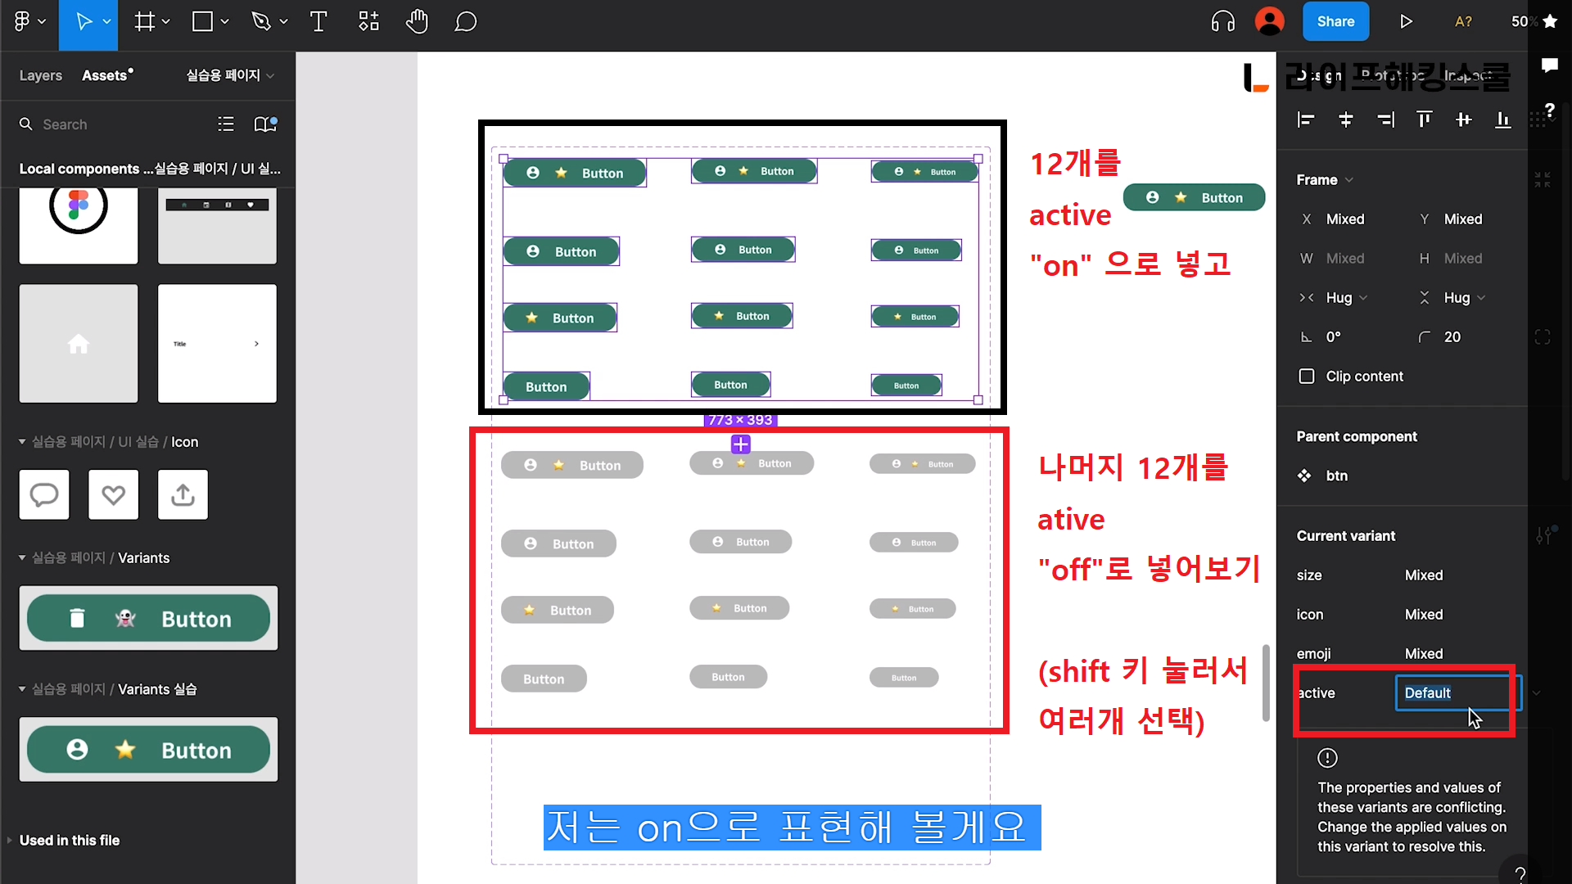Toggle list view in Assets panel
This screenshot has width=1572, height=884.
pos(226,124)
